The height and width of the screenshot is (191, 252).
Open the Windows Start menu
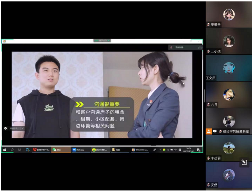5,150
